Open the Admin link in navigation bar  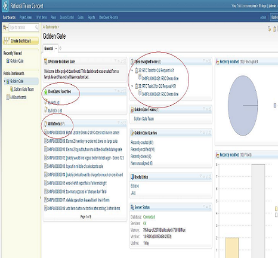[263, 17]
